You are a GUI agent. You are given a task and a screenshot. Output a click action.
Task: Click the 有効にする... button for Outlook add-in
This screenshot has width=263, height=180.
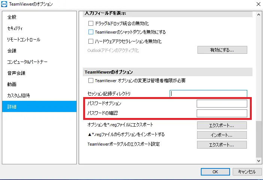pos(222,50)
